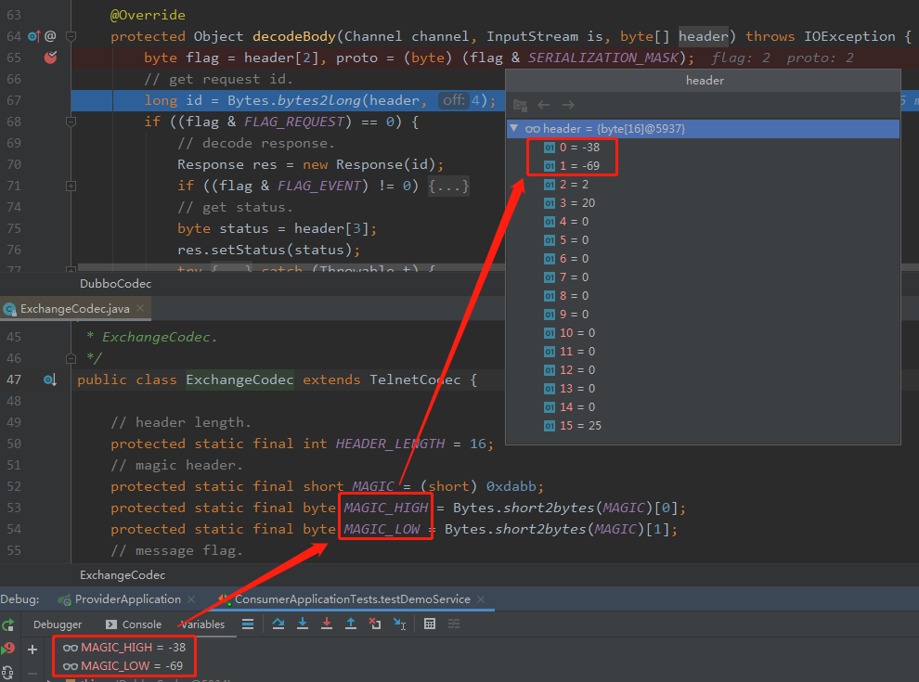919x682 pixels.
Task: Click the glasses icon beside MAGIC_LOW
Action: 71,666
